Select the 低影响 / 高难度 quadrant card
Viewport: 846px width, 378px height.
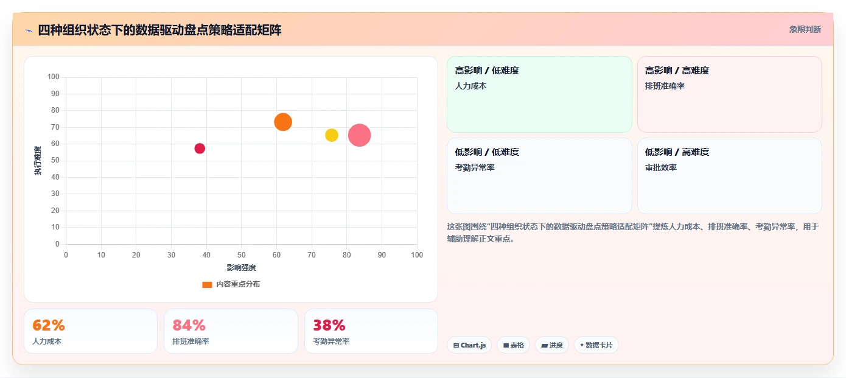coord(729,176)
